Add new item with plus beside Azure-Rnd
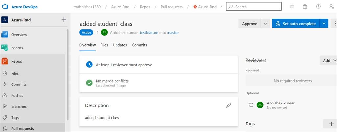 click(x=64, y=20)
